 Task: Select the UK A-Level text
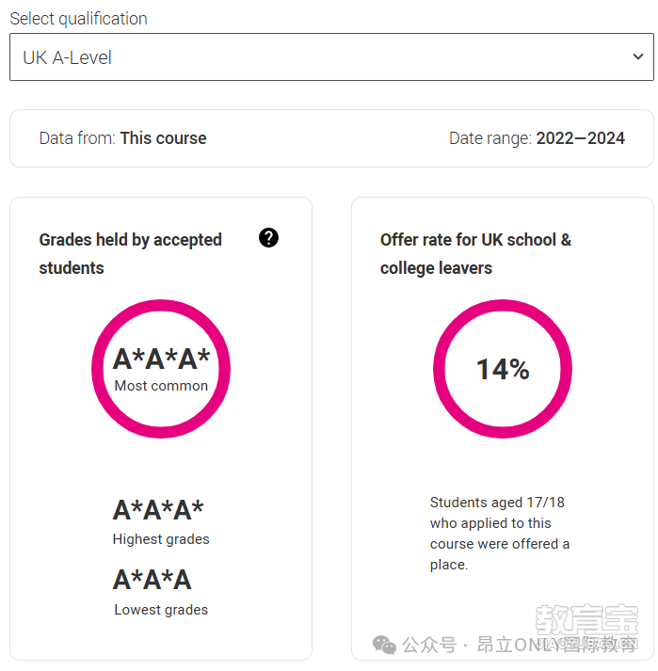(67, 57)
